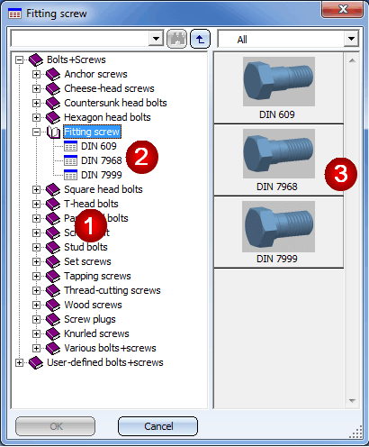Click the Various bolts+screws book icon

pos(53,348)
